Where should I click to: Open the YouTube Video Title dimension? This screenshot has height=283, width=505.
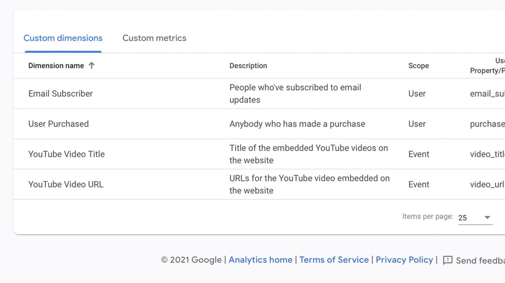tap(66, 154)
